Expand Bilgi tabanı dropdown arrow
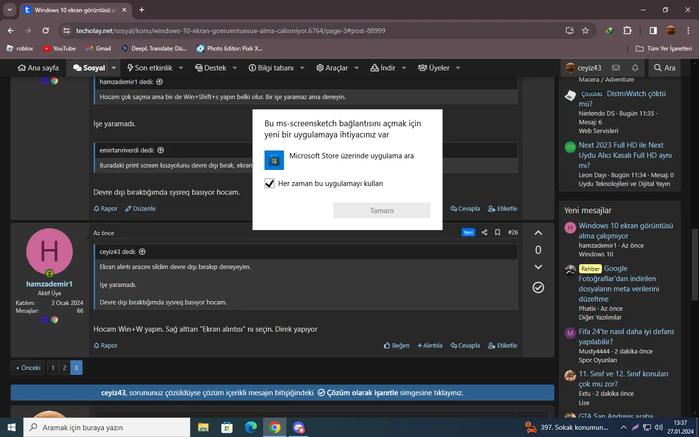This screenshot has height=437, width=699. pos(302,68)
